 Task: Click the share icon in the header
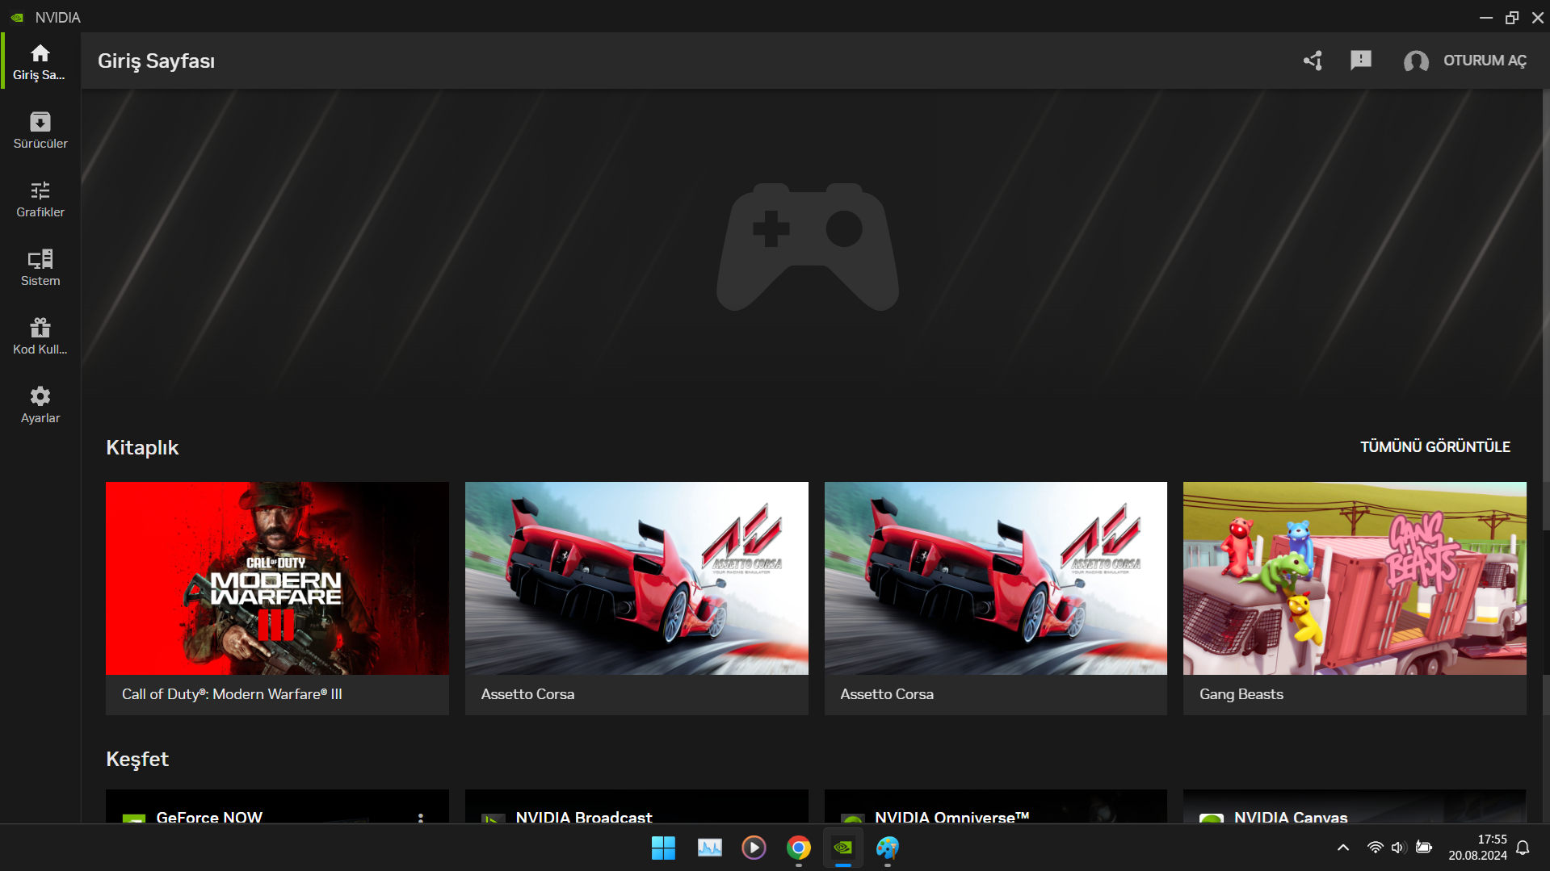[x=1313, y=61]
